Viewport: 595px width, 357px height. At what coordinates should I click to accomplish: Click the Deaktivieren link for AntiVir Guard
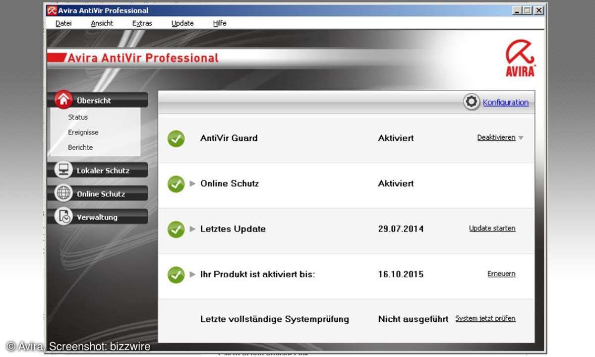(496, 138)
